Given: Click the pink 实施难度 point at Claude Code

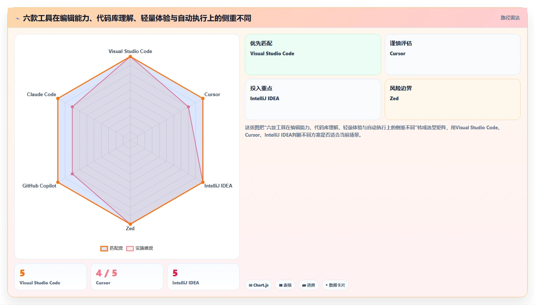Looking at the screenshot, I should [x=72, y=107].
